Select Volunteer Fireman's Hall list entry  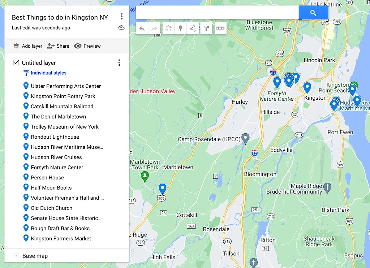pyautogui.click(x=67, y=198)
